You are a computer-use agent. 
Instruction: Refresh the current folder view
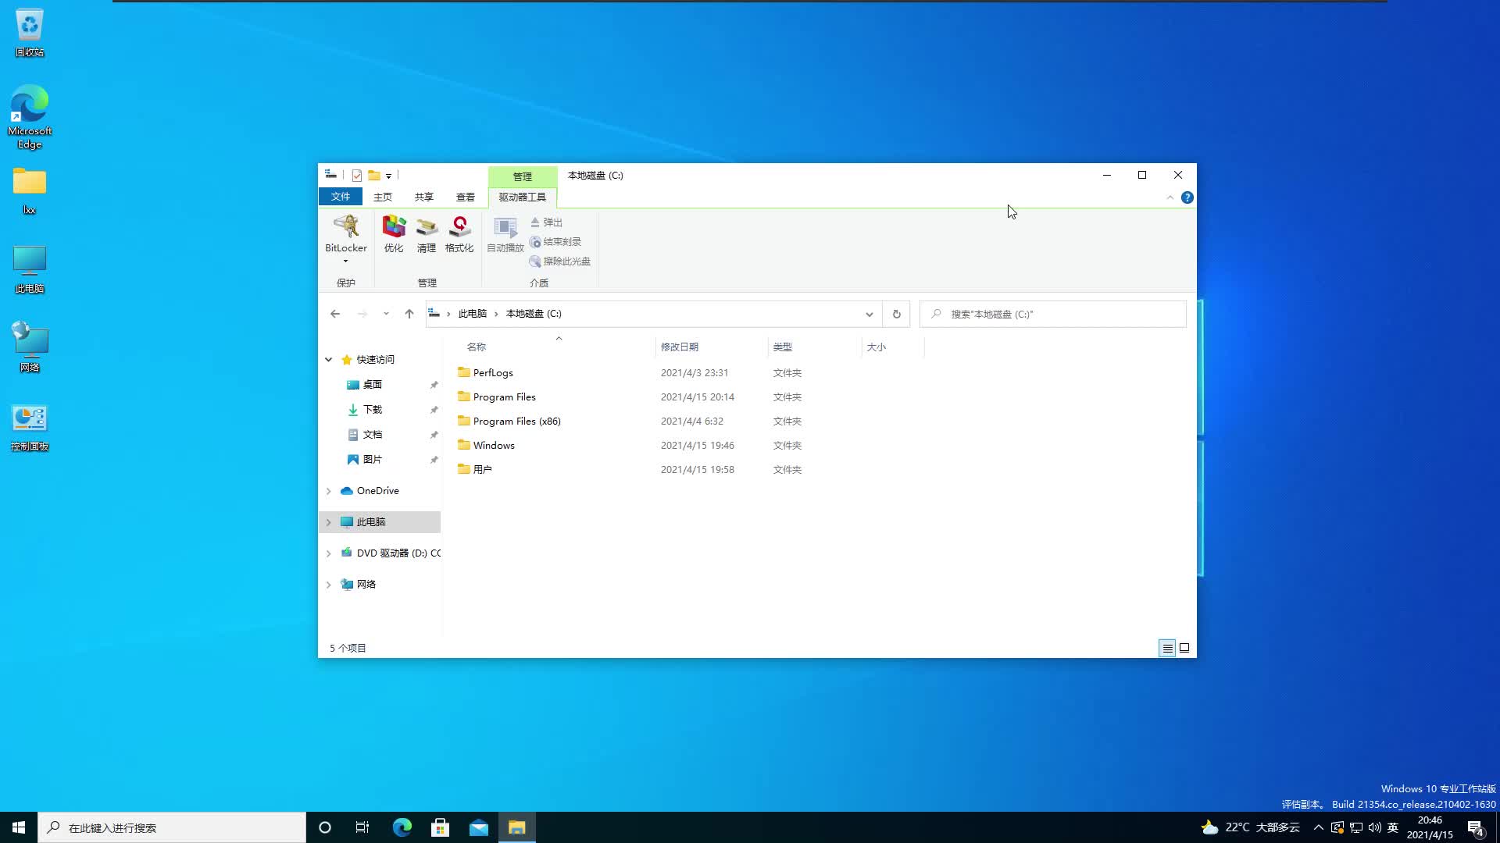click(x=896, y=314)
